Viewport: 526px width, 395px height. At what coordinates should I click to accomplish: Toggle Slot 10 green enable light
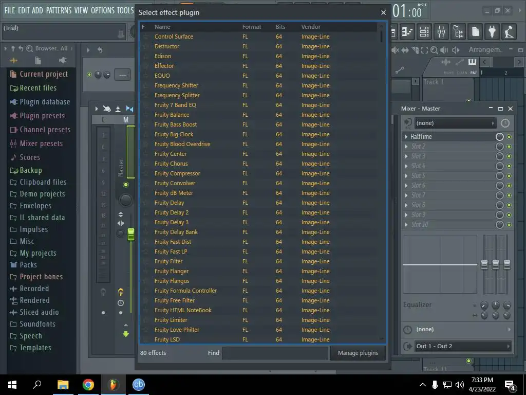click(x=509, y=225)
